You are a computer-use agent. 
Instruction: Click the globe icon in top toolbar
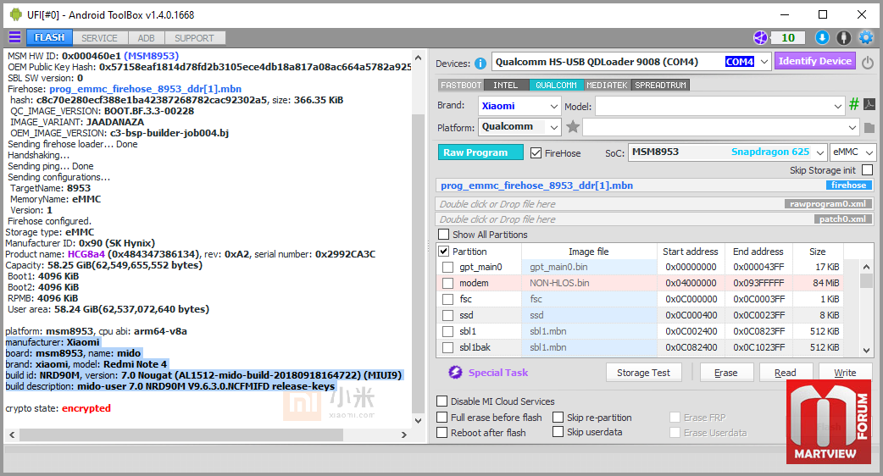click(x=760, y=38)
